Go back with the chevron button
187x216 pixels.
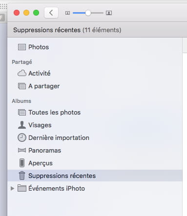(x=51, y=13)
